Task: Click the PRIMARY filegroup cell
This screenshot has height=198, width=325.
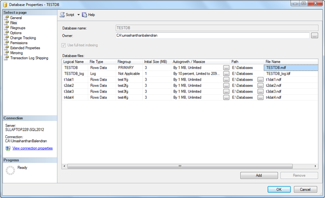Action: point(129,68)
